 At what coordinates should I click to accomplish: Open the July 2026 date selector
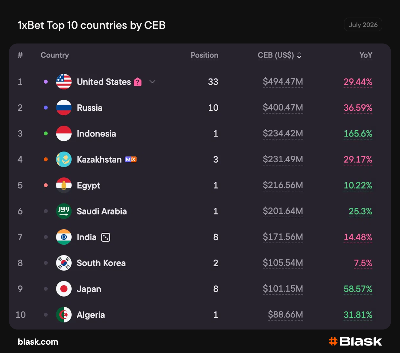click(x=363, y=25)
